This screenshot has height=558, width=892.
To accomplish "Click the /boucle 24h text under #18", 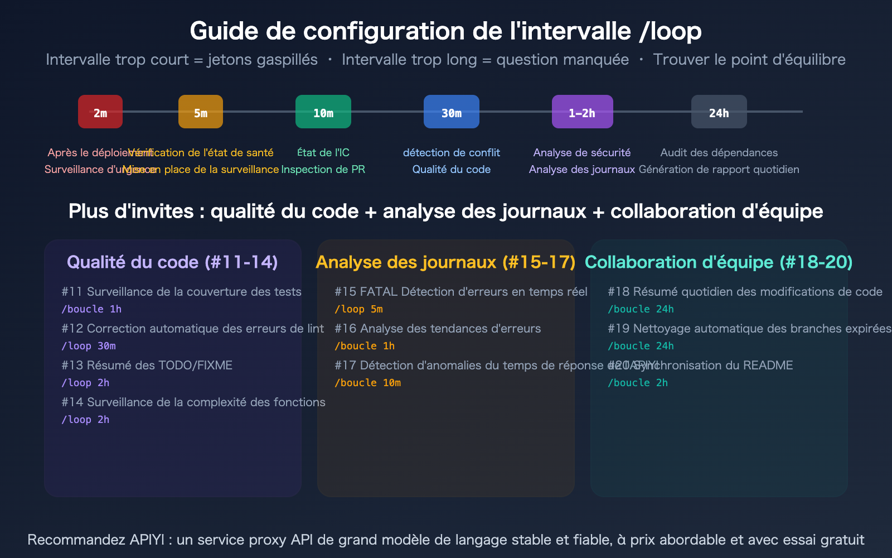I will click(641, 309).
